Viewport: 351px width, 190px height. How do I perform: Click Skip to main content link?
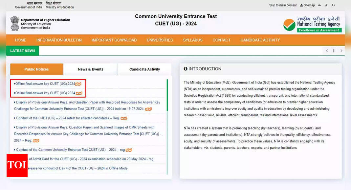[283, 5]
